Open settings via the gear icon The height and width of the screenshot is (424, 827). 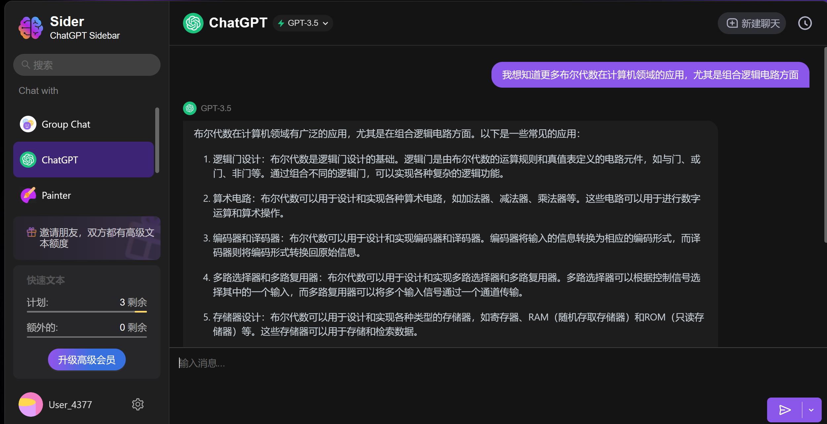[138, 404]
